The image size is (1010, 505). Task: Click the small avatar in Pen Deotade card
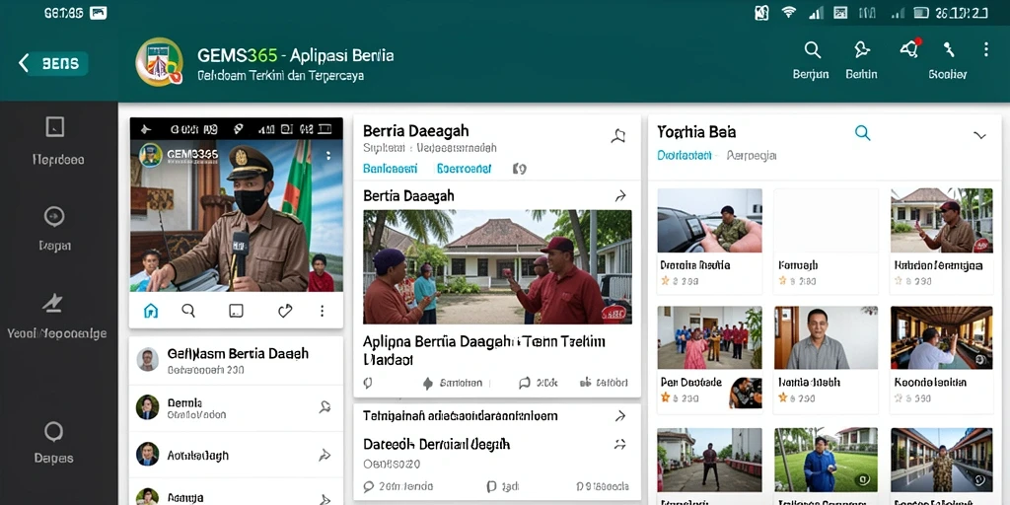pos(746,393)
